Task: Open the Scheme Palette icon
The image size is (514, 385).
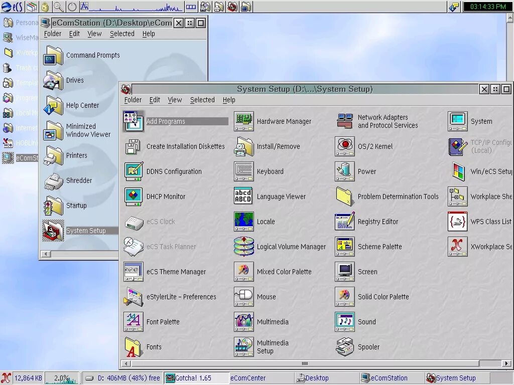Action: 344,247
